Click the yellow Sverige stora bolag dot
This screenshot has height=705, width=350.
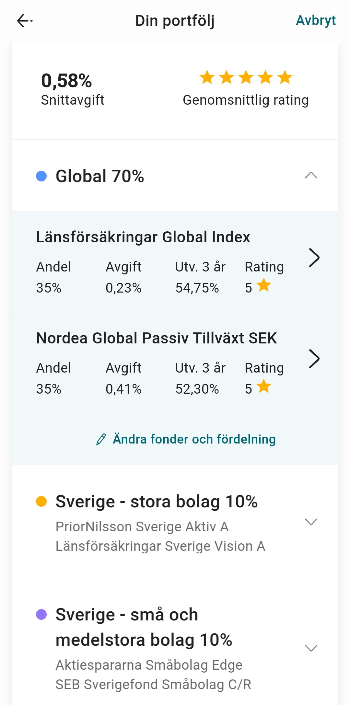coord(41,501)
